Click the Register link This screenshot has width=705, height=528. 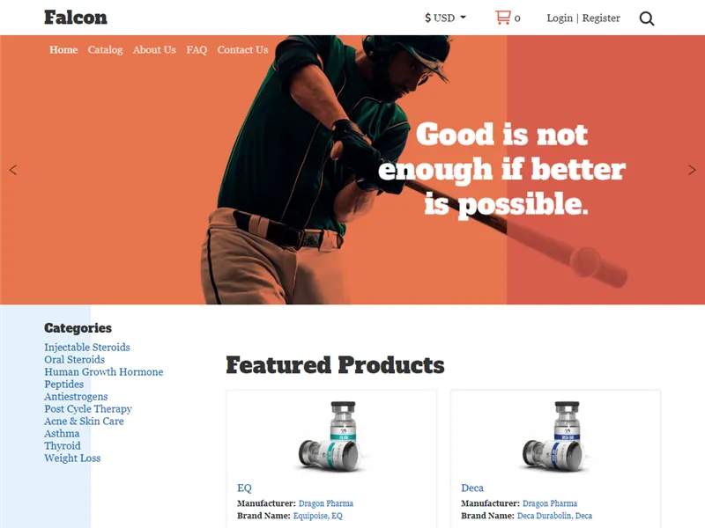tap(601, 18)
